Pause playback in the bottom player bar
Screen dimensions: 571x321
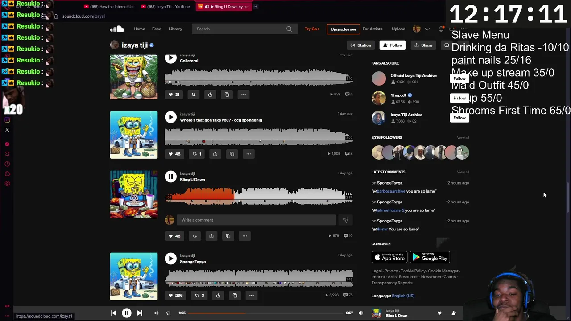coord(127,313)
